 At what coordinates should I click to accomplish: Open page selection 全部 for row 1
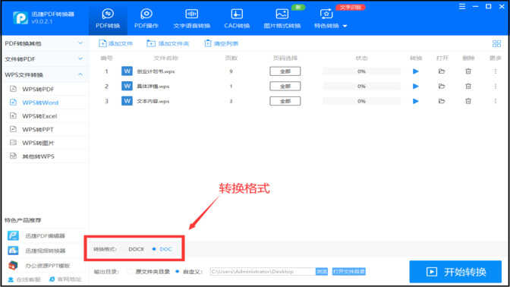(x=285, y=71)
